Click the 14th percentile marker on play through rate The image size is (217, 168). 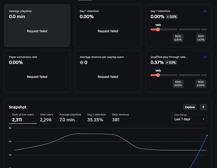click(x=158, y=75)
